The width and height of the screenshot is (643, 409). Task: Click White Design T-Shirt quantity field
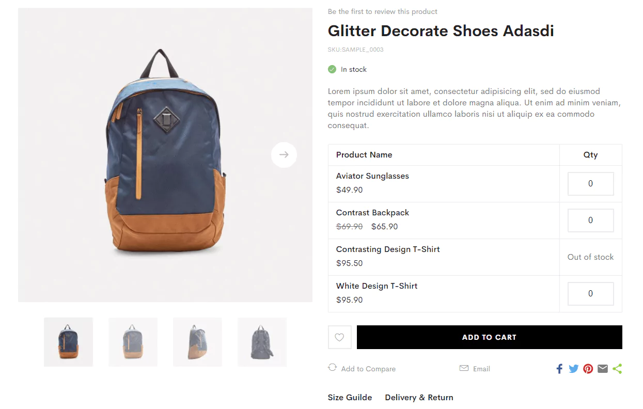590,294
